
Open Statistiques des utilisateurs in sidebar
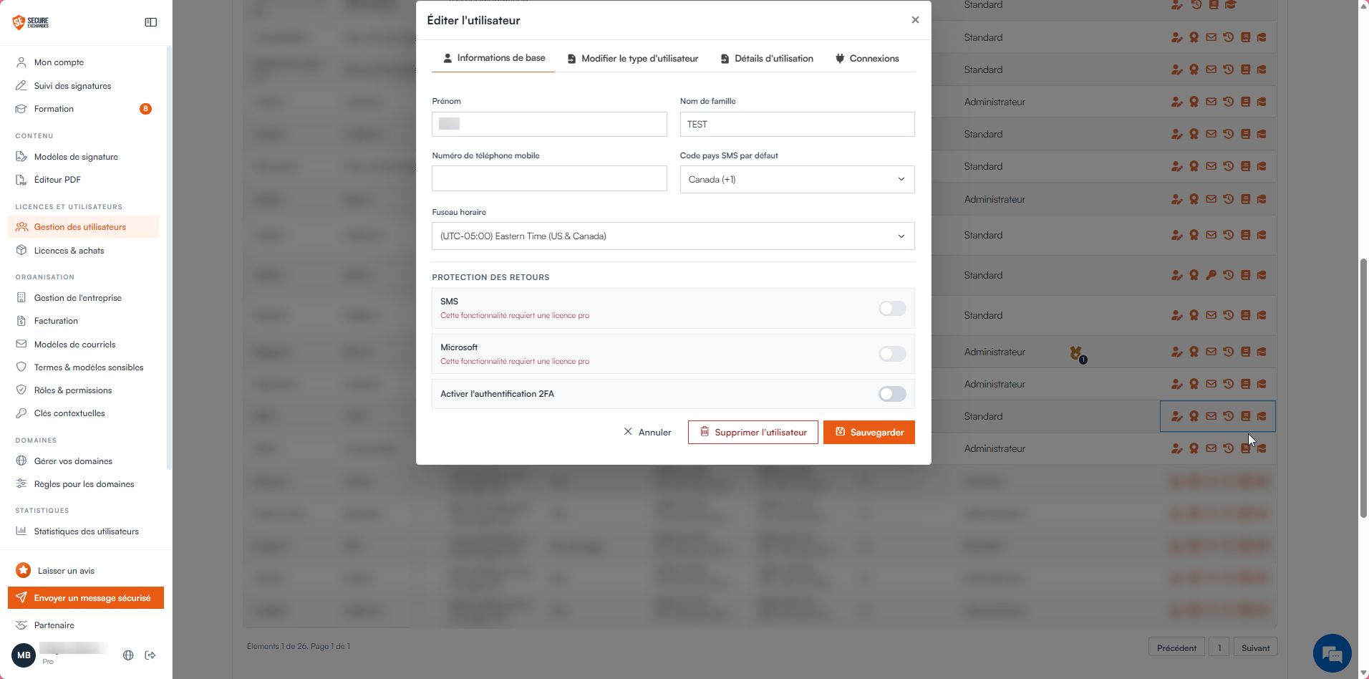[x=86, y=531]
